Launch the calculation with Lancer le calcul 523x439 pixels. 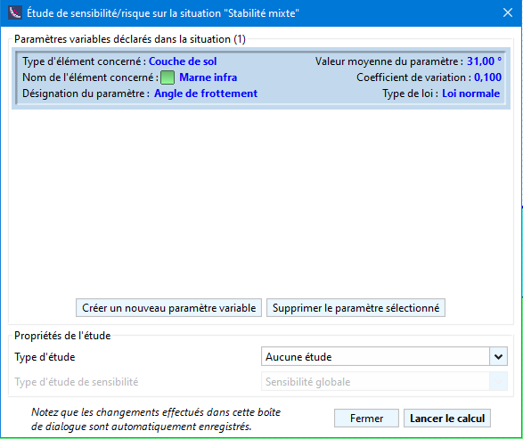[x=447, y=418]
